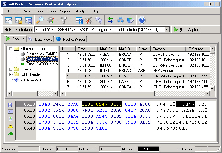222x153 pixels.
Task: Click the blue question mark help icon
Action: (142, 20)
